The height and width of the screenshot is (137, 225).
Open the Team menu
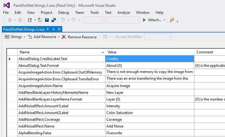click(79, 13)
